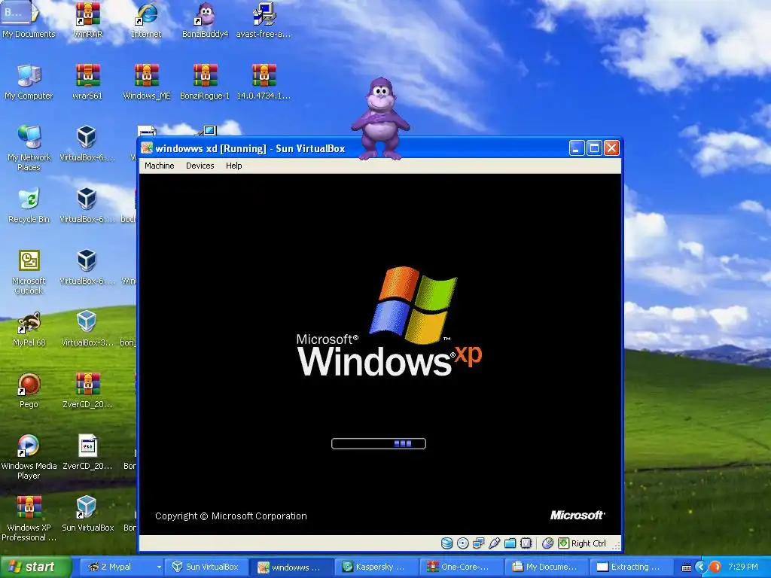Viewport: 771px width, 578px height.
Task: Open the Devices menu in VirtualBox
Action: click(x=200, y=166)
